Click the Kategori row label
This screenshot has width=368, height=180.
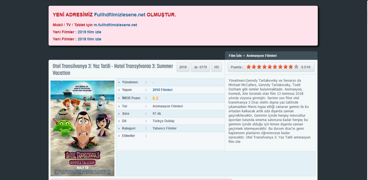[x=129, y=128]
